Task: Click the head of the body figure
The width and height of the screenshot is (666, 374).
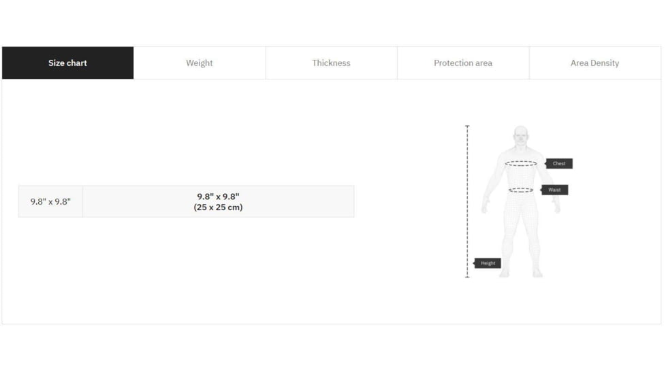Action: point(521,135)
